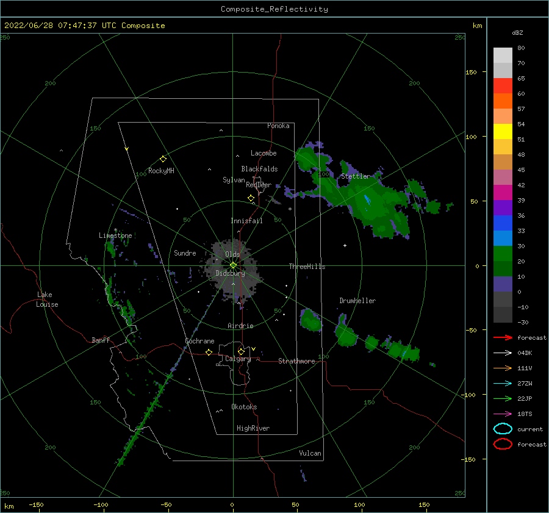This screenshot has height=513, width=549.
Task: Select the Innisfail label
Action: [x=246, y=221]
